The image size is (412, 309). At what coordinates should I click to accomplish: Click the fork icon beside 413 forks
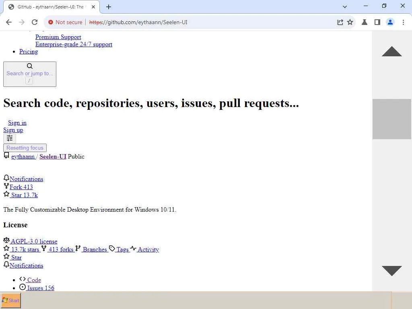44,248
